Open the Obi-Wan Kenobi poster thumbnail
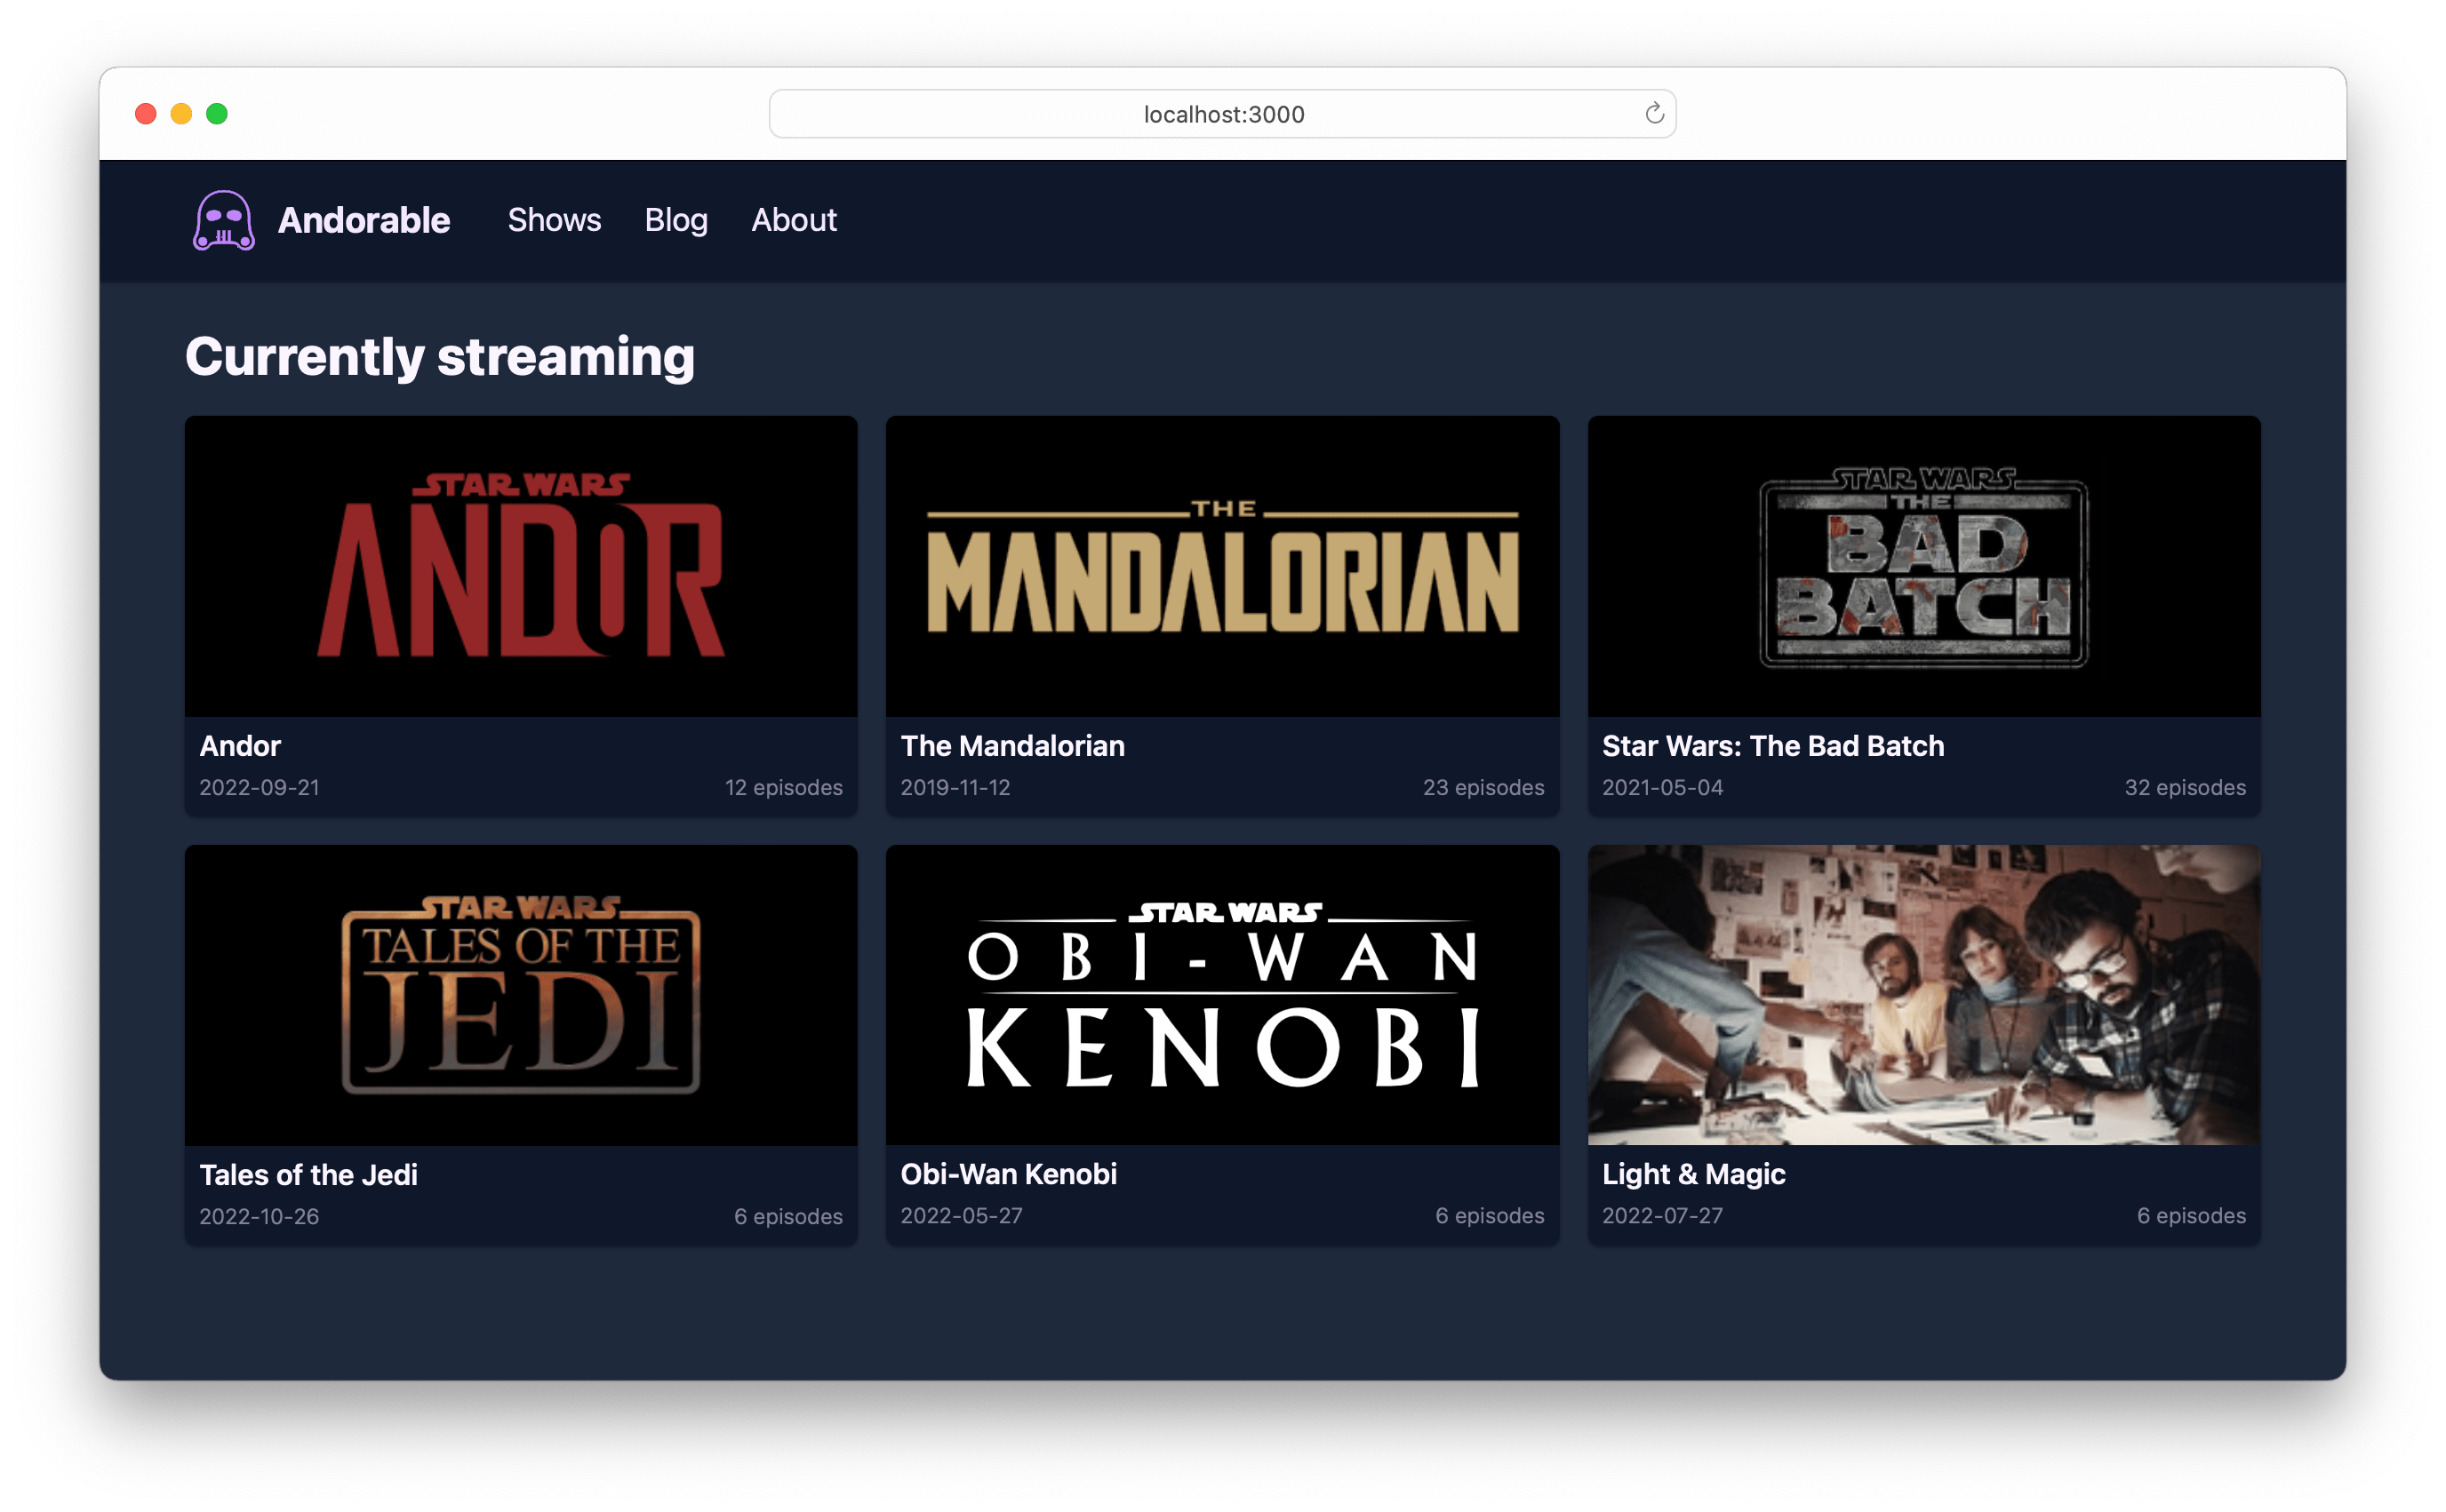2446x1512 pixels. 1222,995
